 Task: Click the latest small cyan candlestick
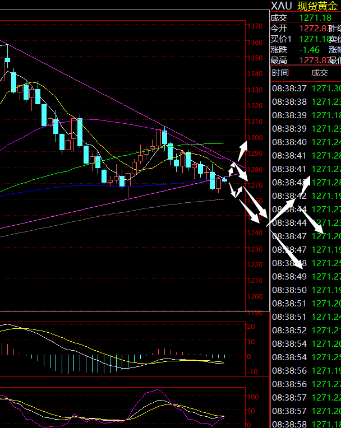pos(224,179)
